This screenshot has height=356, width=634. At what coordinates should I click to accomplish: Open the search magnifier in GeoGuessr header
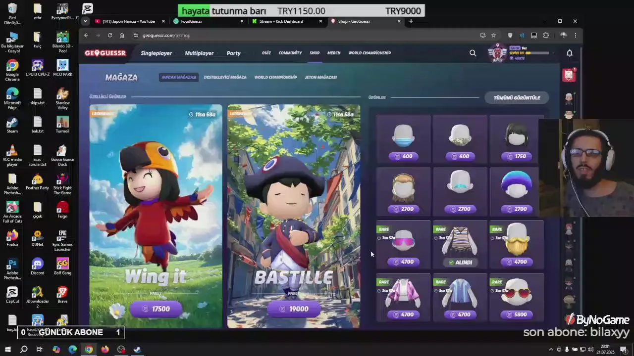pos(473,53)
